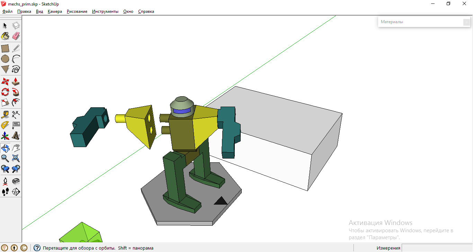
Task: Select the Paint Bucket tool
Action: [5, 36]
